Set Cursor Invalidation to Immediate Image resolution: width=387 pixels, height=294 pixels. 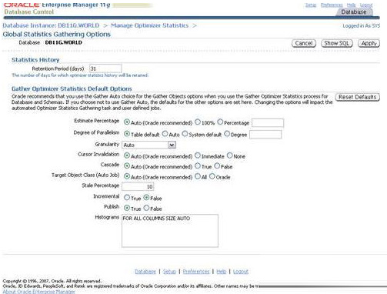pyautogui.click(x=198, y=155)
